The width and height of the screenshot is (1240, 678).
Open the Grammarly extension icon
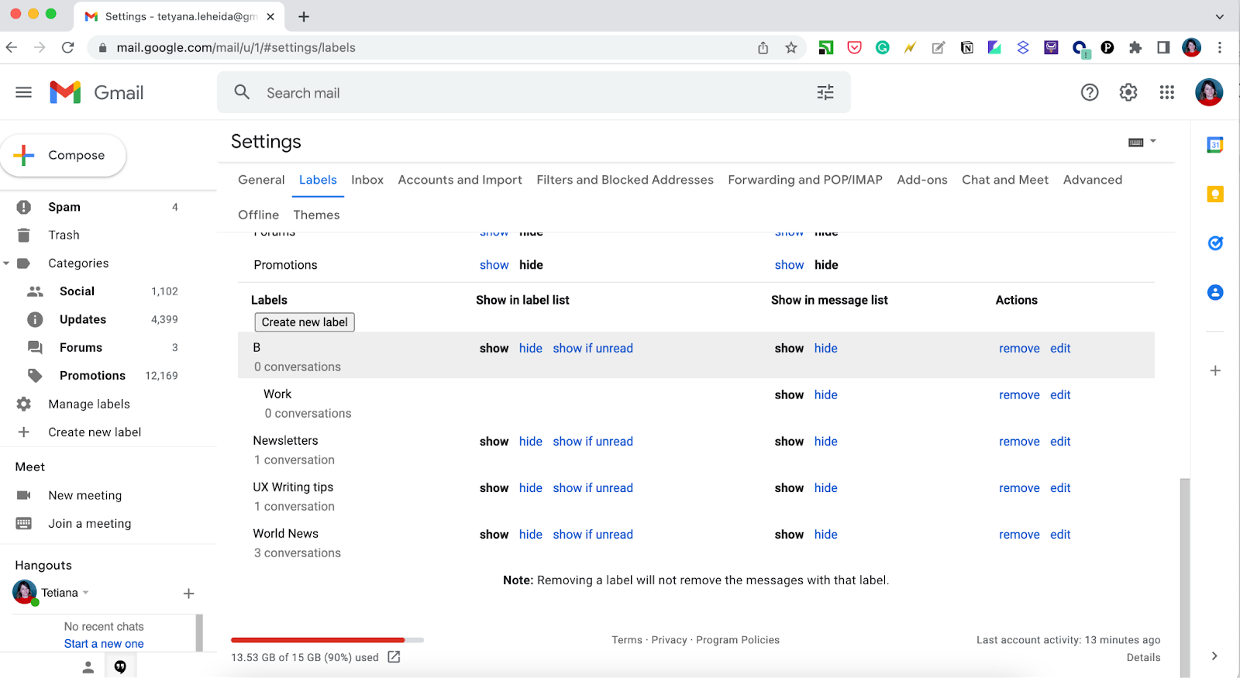tap(882, 48)
